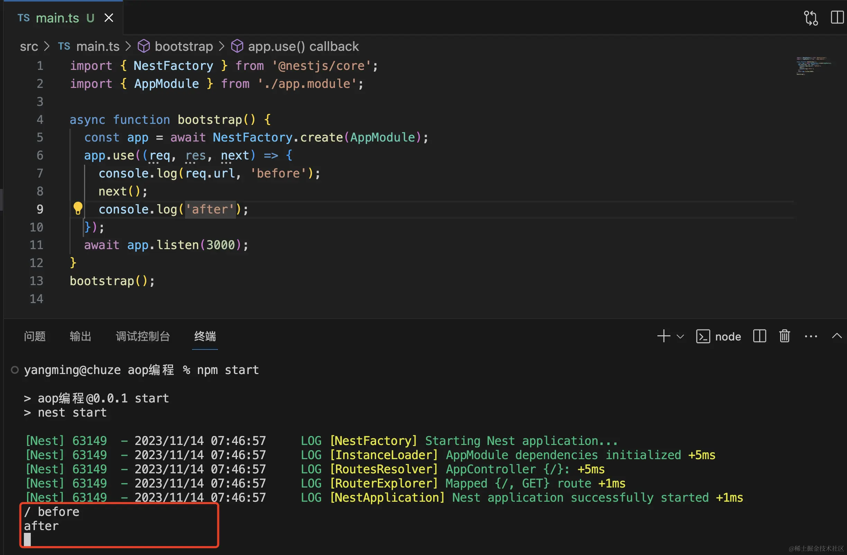
Task: Create a new terminal with plus icon
Action: coord(663,336)
